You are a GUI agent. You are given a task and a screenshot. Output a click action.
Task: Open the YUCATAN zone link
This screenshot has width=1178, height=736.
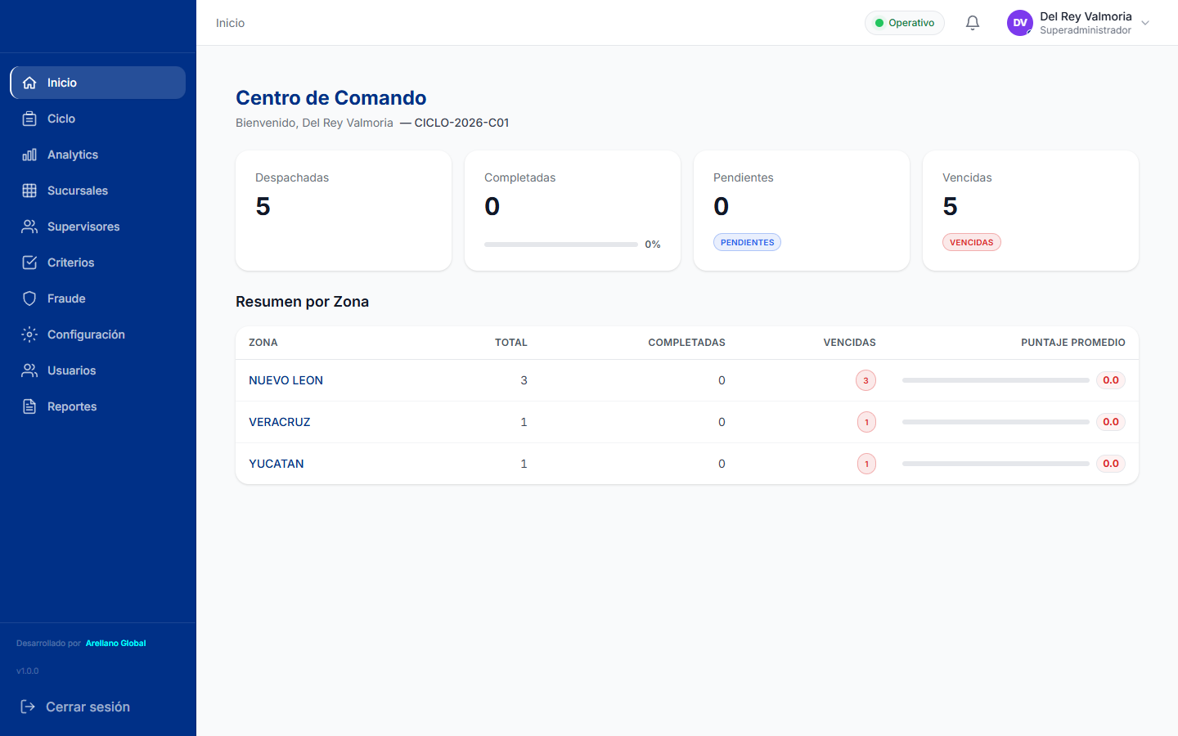tap(277, 464)
